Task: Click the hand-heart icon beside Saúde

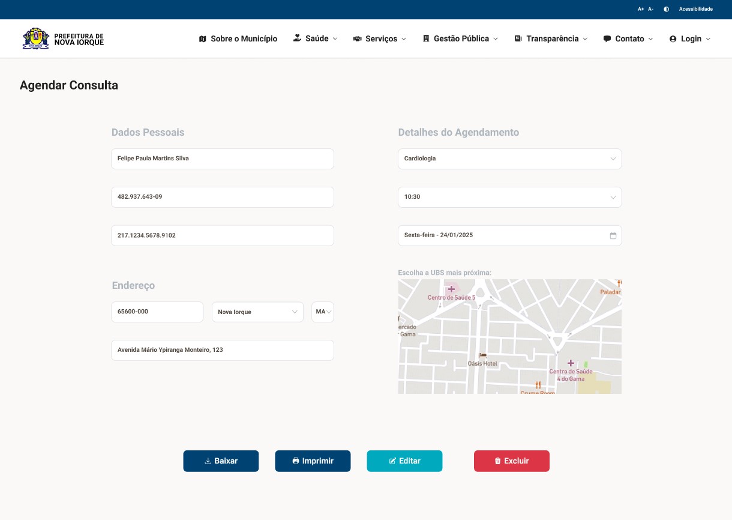Action: click(296, 38)
